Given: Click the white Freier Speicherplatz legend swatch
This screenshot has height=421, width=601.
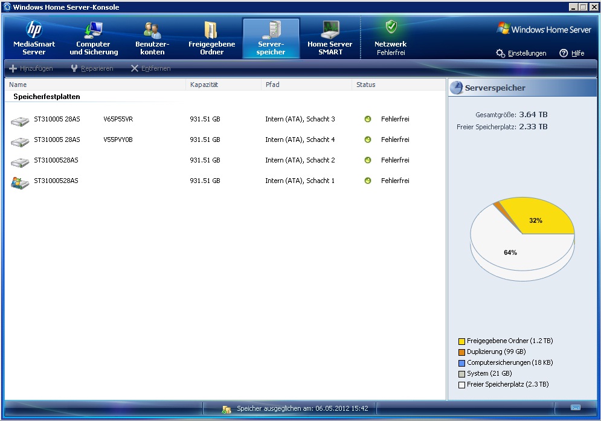Looking at the screenshot, I should pyautogui.click(x=461, y=385).
